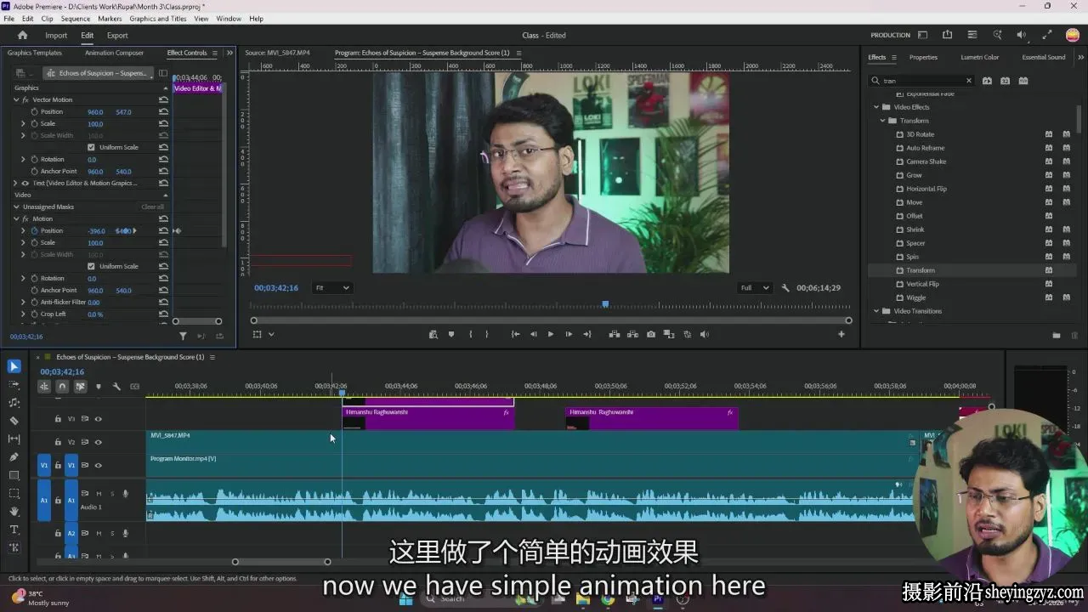Hide track V3 output eye
Viewport: 1088px width, 612px height.
(x=98, y=419)
